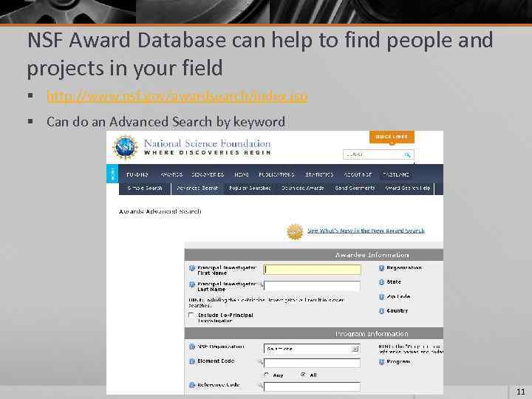The image size is (532, 399).
Task: Click help icon beside Element Code
Action: 192,361
